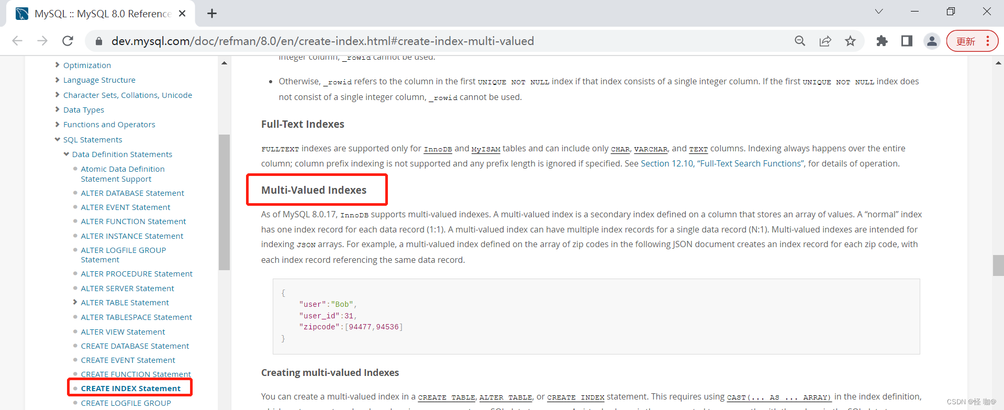This screenshot has height=410, width=1004.
Task: Follow the MyISAM link in Full-Text Indexes
Action: [486, 149]
